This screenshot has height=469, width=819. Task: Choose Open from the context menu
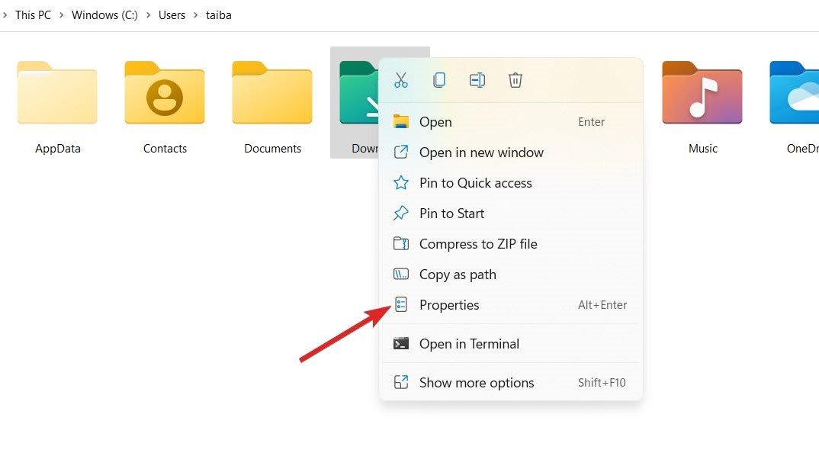tap(511, 122)
